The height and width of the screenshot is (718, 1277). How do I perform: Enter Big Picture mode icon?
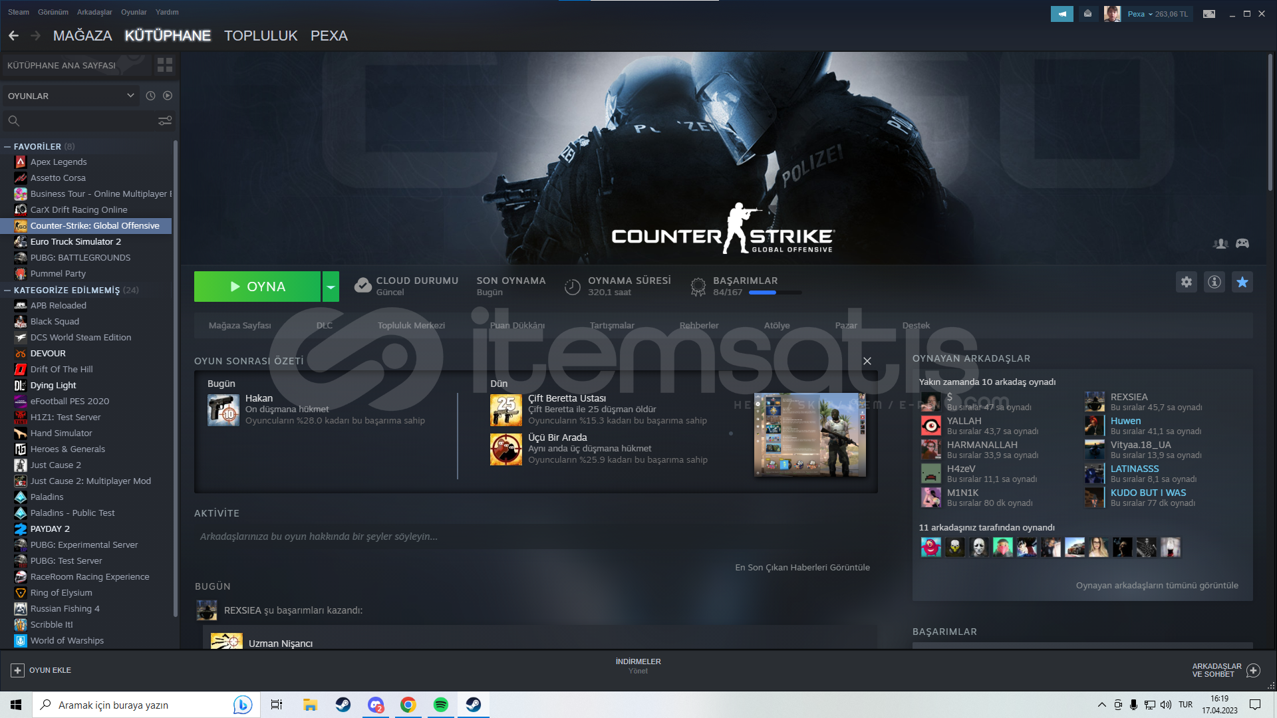(1209, 14)
